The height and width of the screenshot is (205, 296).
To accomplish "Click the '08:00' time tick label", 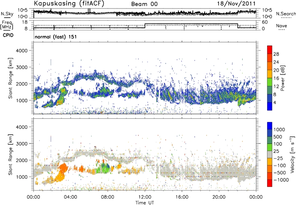I will (108, 197).
